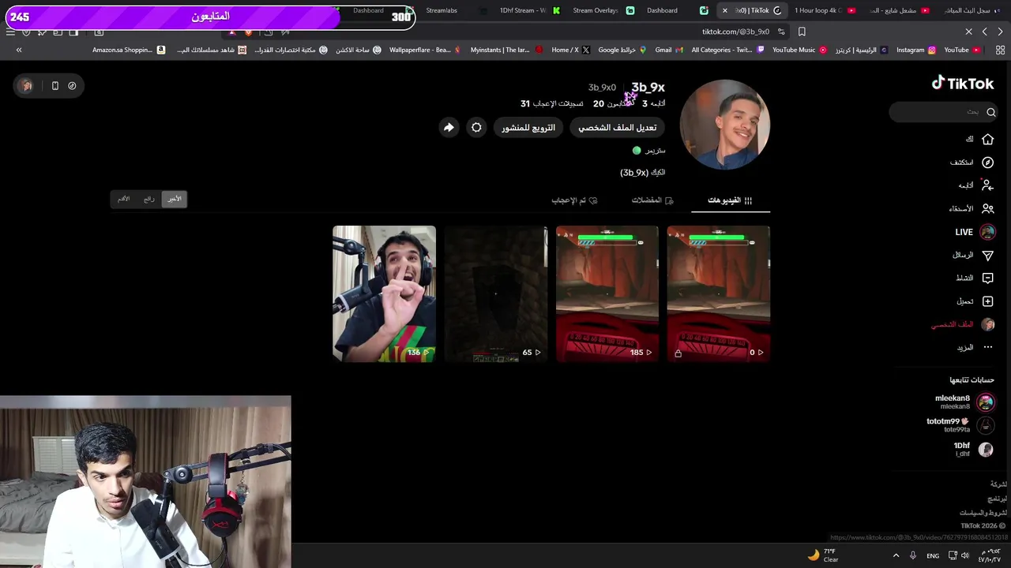This screenshot has width=1011, height=568.
Task: Open the extensions grid icon in bookmarks bar
Action: click(1000, 50)
